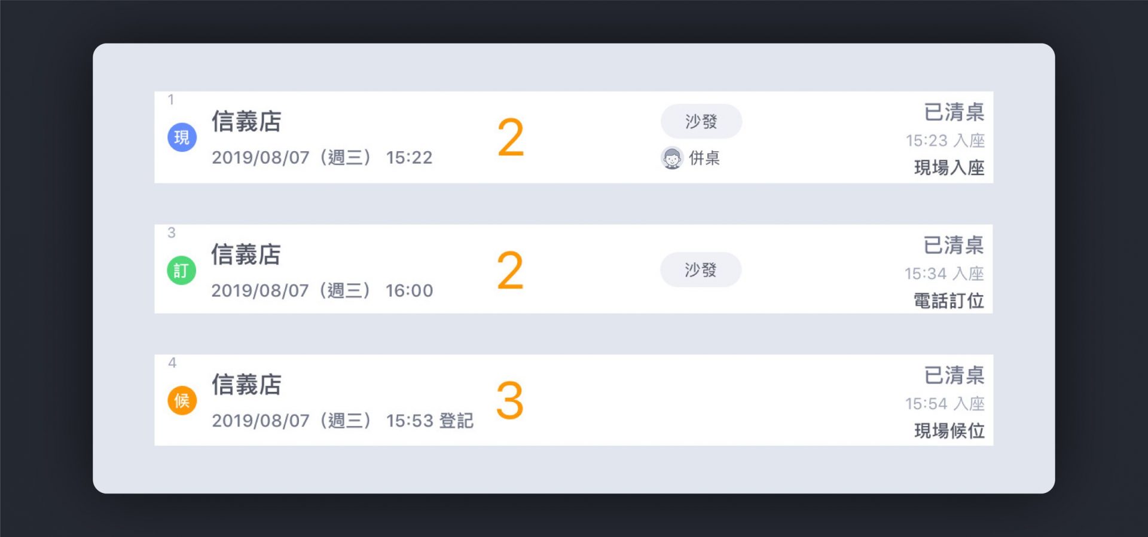Click the orange 候 waitlist badge icon
This screenshot has height=537, width=1148.
tap(182, 400)
